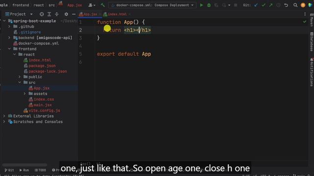Click 'frontend' in the breadcrumb path

[21, 5]
